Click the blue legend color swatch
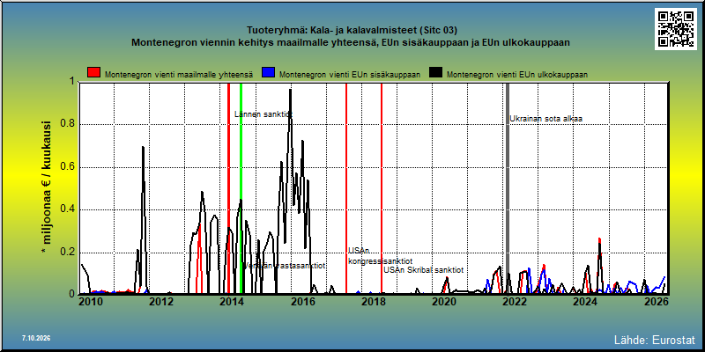 [x=269, y=73]
